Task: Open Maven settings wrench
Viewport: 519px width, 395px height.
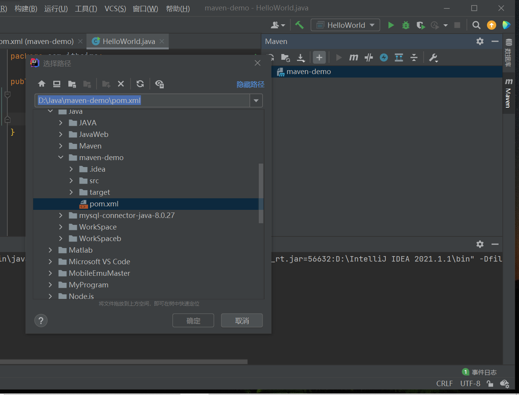Action: (x=433, y=57)
